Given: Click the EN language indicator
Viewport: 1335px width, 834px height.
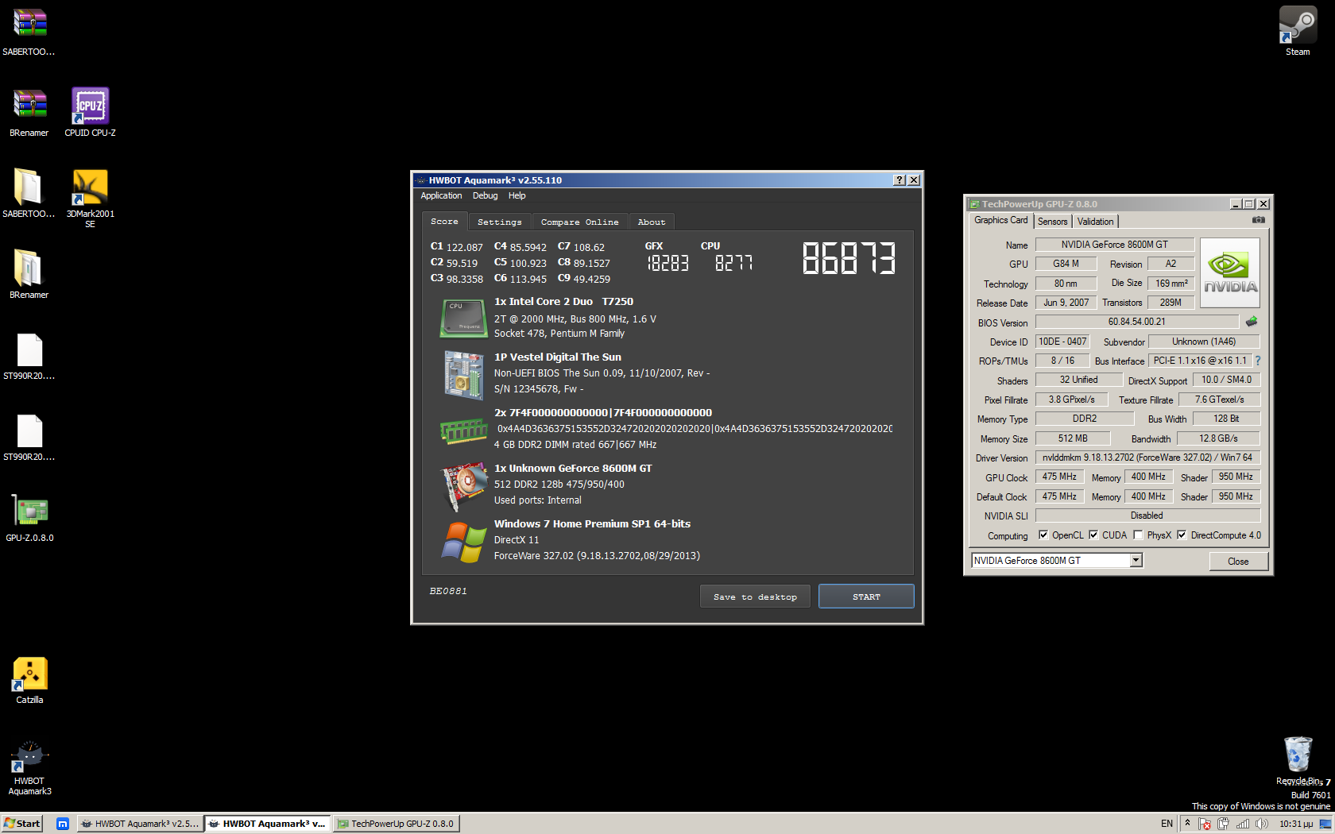Looking at the screenshot, I should click(1167, 824).
